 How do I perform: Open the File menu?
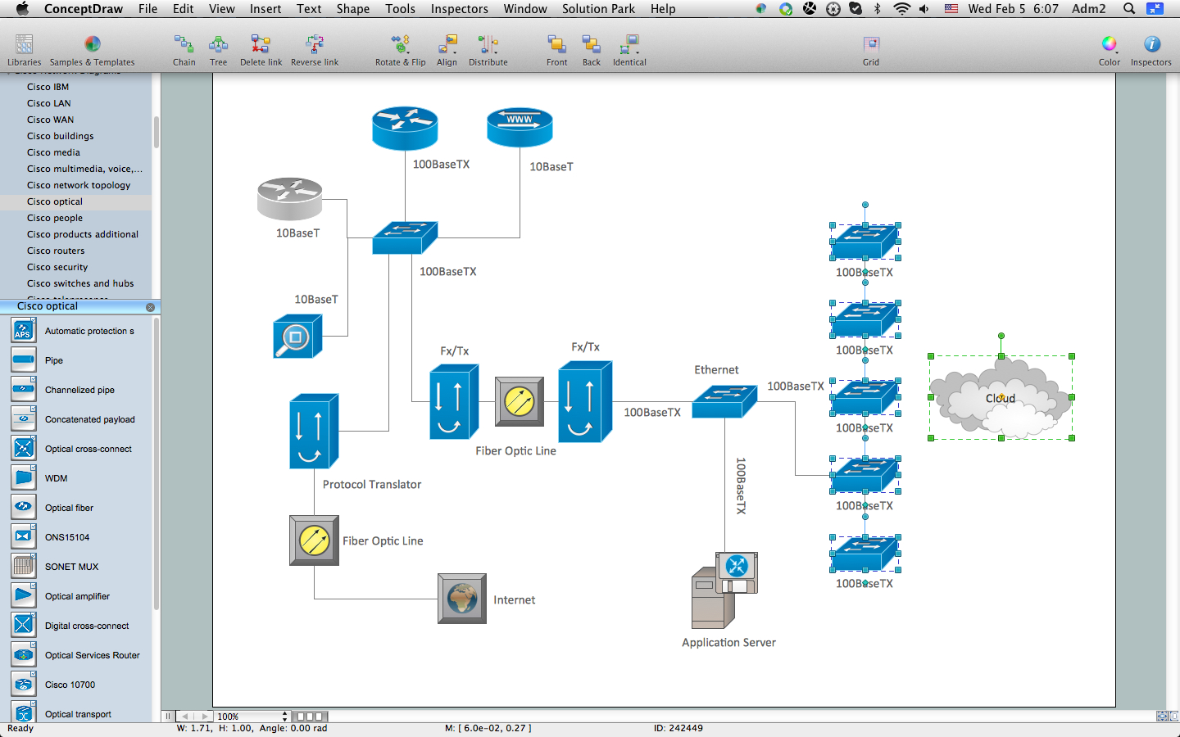147,9
